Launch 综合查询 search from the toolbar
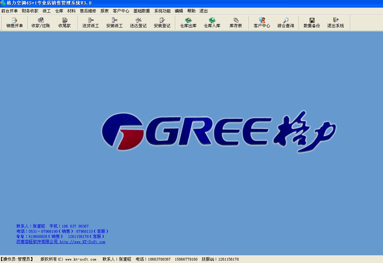This screenshot has height=263, width=383. click(286, 23)
